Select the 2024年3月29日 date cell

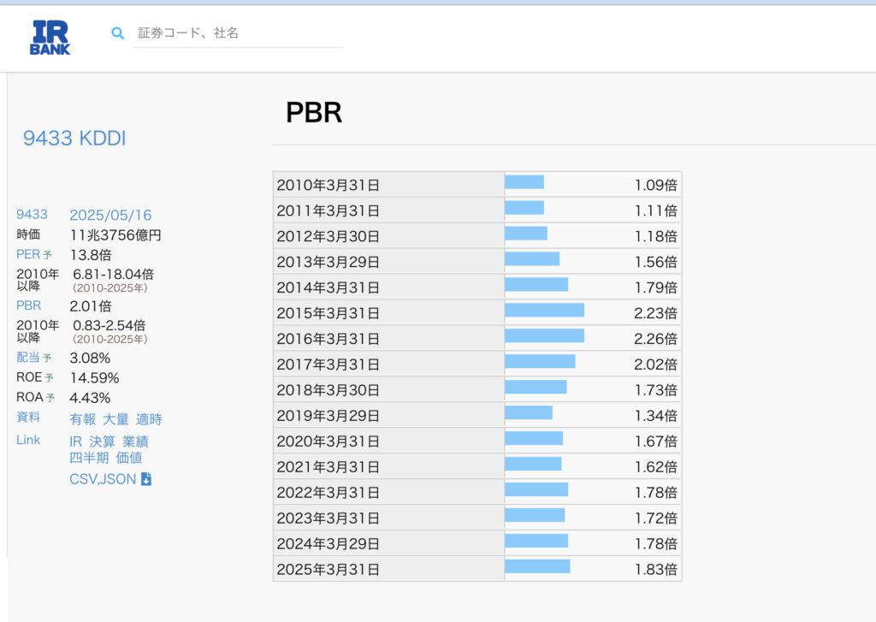(389, 544)
